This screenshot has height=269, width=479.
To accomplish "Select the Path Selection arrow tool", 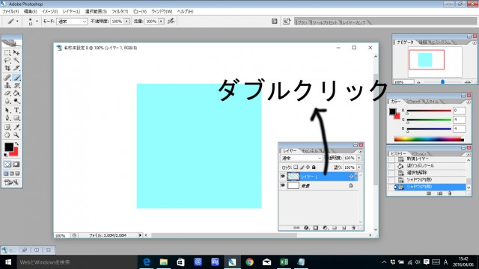I will tap(7, 110).
